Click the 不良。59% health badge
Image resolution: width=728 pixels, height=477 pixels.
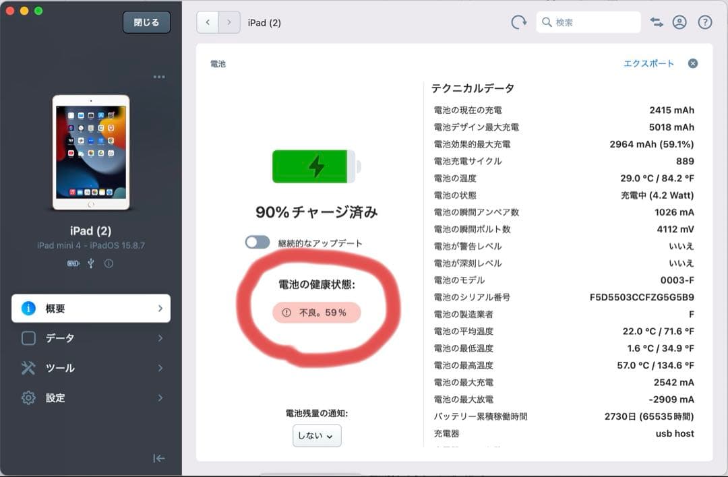point(317,313)
